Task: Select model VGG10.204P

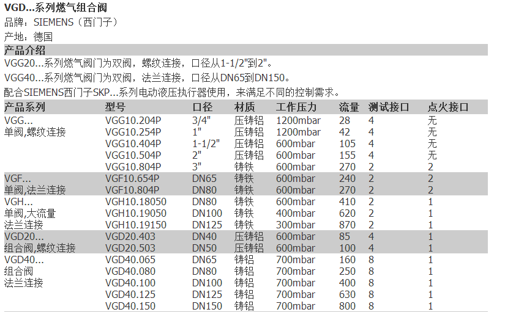Action: pos(133,120)
